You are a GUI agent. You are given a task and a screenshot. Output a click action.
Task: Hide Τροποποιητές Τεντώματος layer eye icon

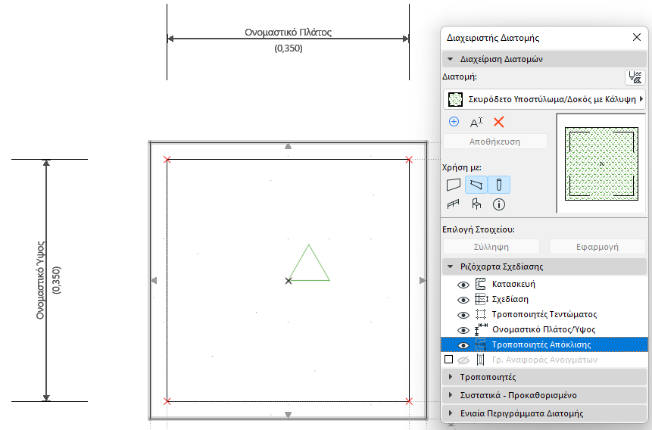(463, 315)
